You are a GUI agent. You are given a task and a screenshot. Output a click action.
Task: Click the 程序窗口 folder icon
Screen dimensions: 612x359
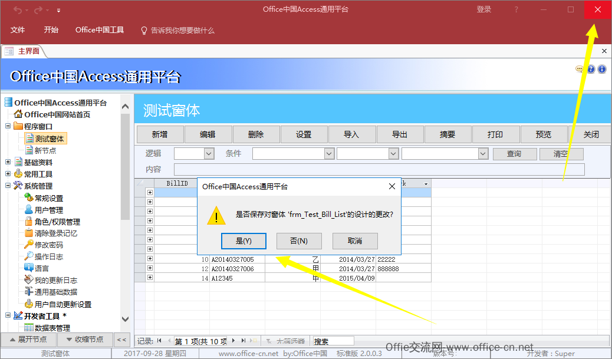coord(18,126)
